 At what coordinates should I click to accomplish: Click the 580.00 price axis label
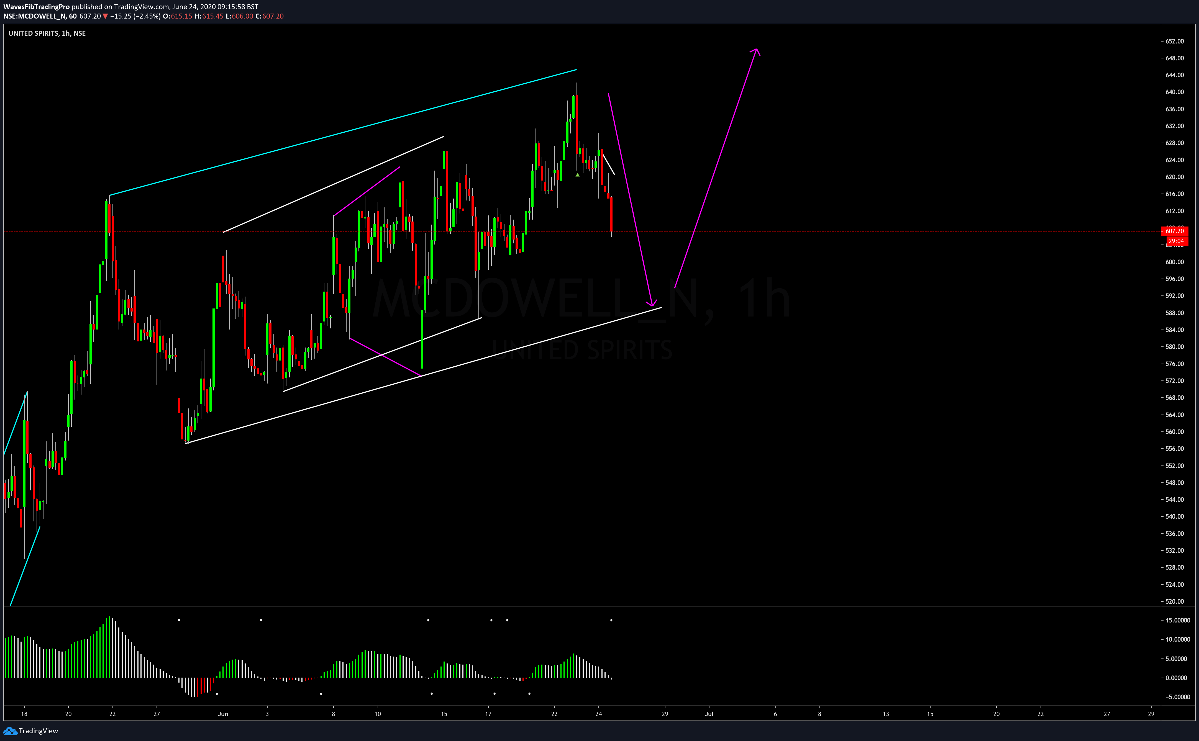click(x=1175, y=347)
